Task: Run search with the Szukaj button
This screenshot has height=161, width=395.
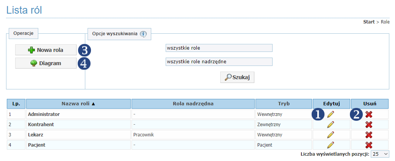Action: pyautogui.click(x=237, y=77)
